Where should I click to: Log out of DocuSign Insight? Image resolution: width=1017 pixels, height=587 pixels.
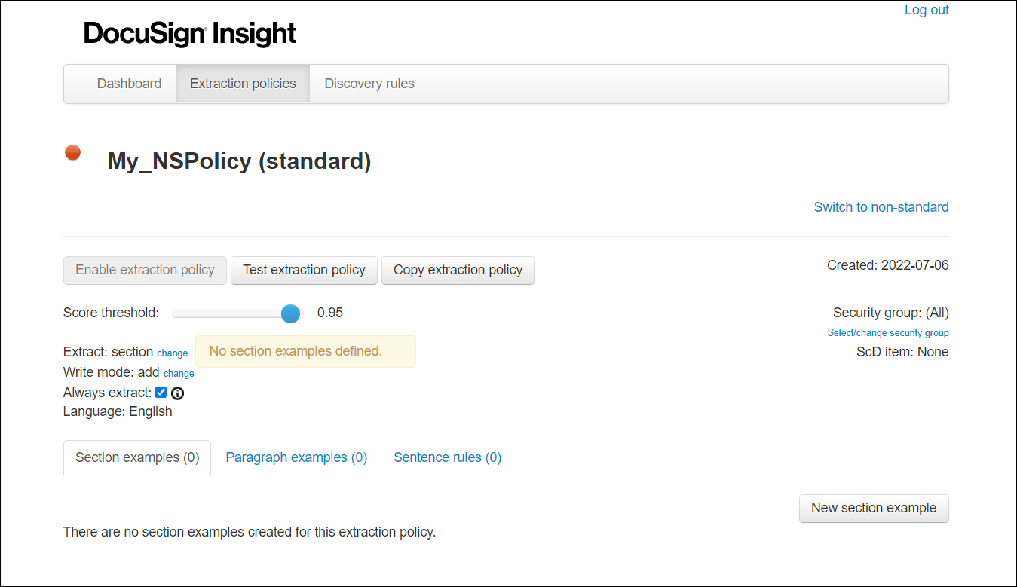click(926, 10)
